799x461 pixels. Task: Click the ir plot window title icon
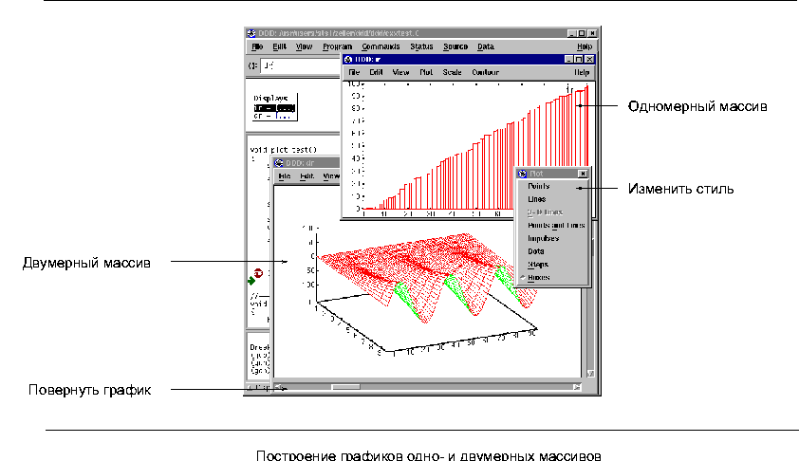[x=348, y=60]
